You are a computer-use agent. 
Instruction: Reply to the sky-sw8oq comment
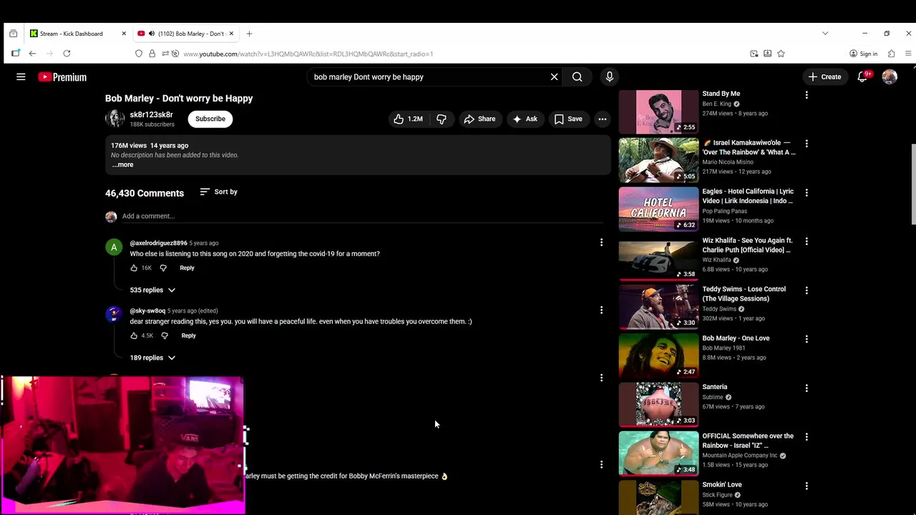coord(188,335)
